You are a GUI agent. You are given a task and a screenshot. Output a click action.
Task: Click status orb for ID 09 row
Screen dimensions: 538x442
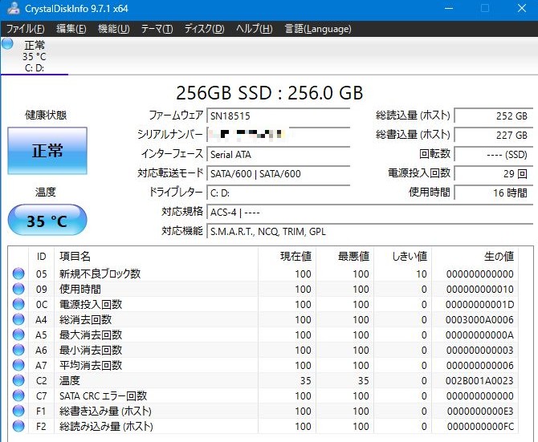(x=18, y=289)
